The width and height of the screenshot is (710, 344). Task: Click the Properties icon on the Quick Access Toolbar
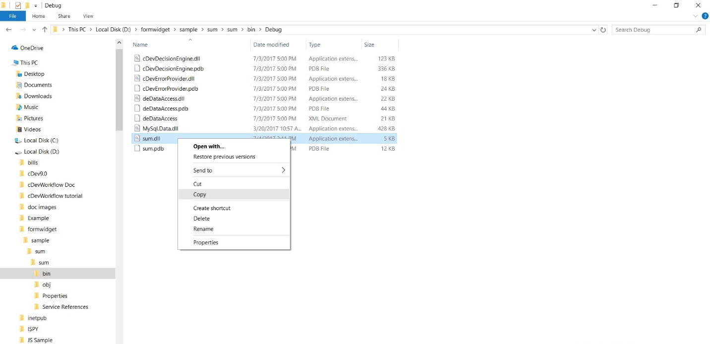(18, 5)
